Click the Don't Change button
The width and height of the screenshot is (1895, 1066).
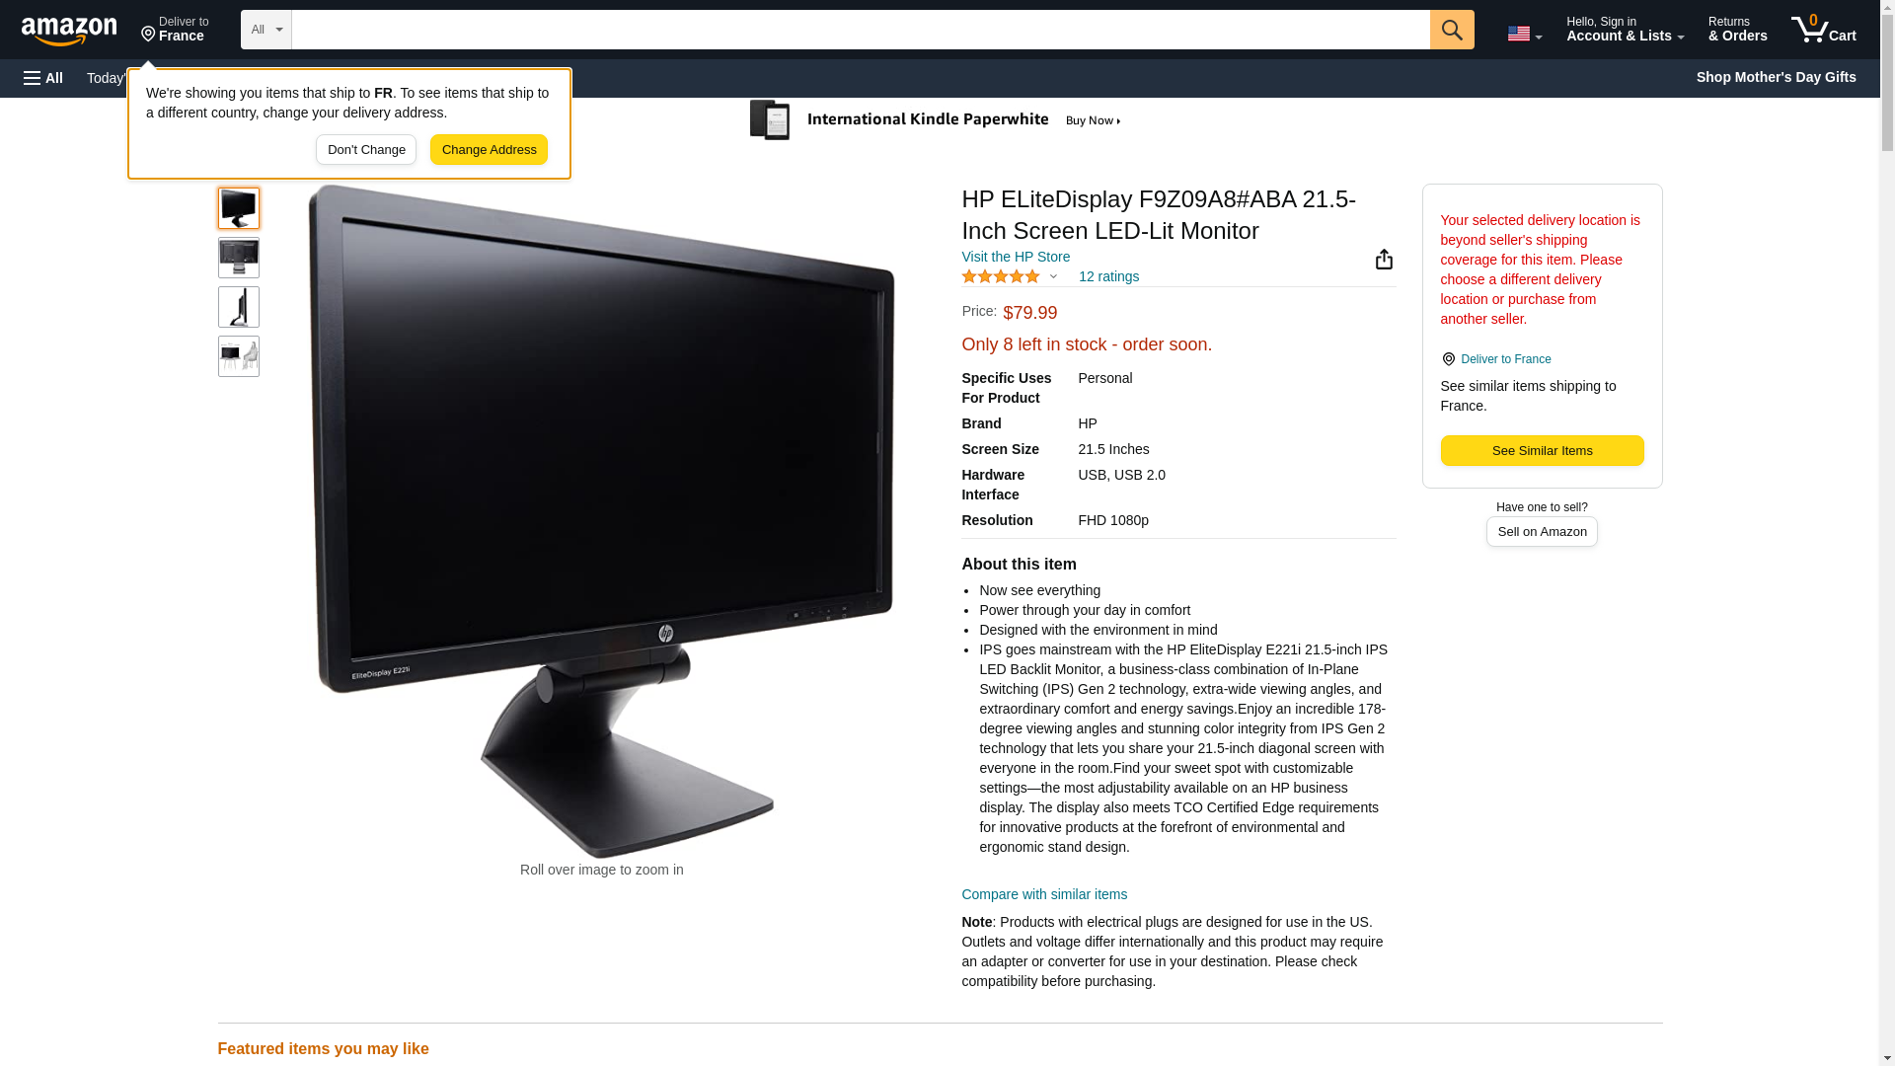point(366,150)
